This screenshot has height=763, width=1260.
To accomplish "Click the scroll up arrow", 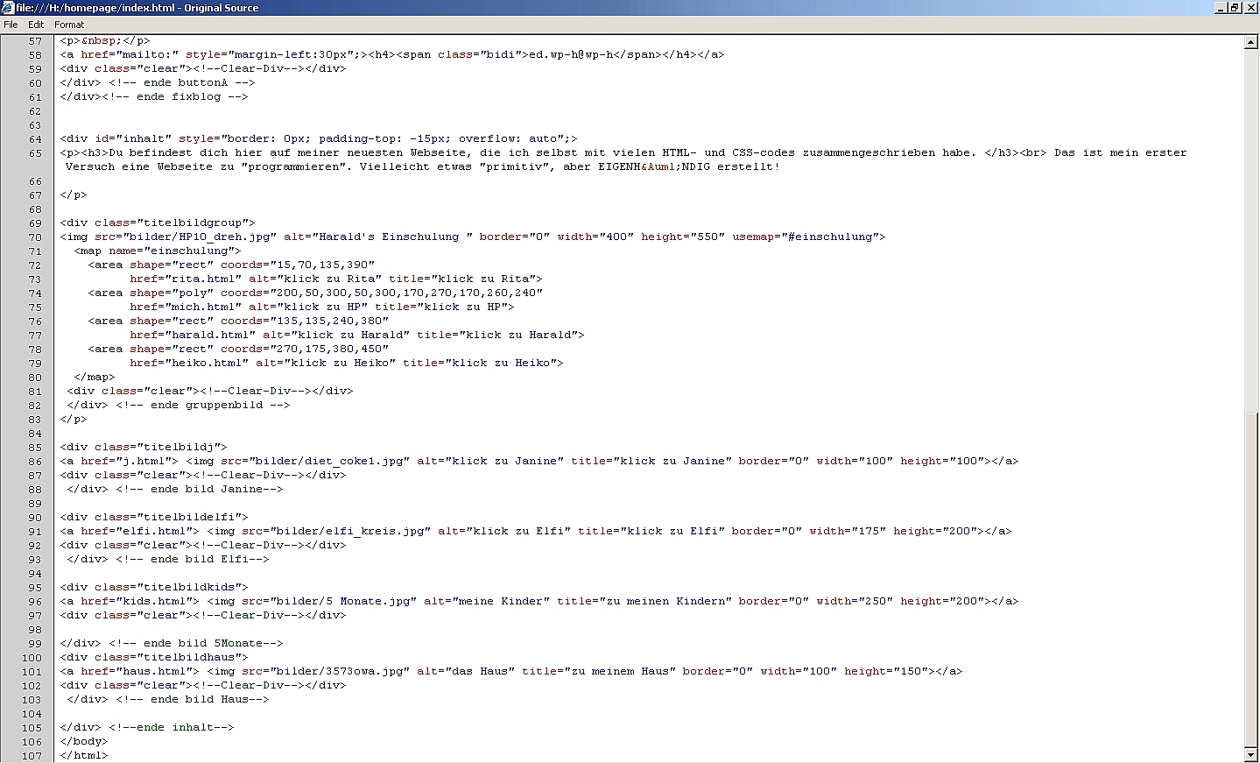I will (1251, 42).
